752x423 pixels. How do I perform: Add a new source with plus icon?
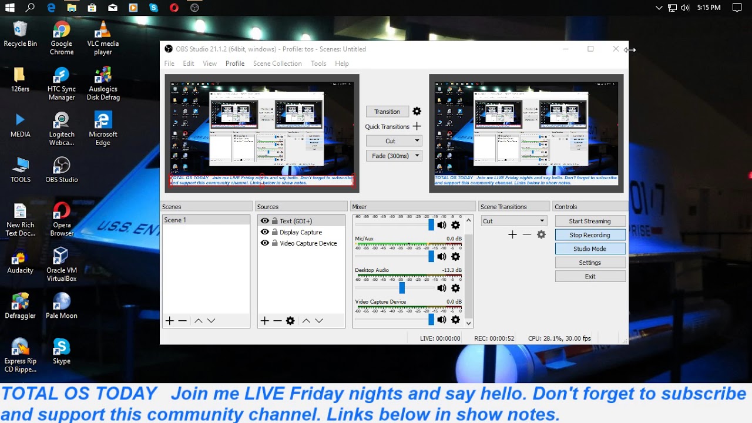264,321
